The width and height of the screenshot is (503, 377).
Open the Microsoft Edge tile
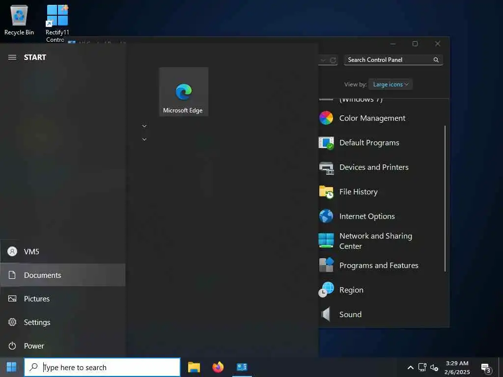184,92
